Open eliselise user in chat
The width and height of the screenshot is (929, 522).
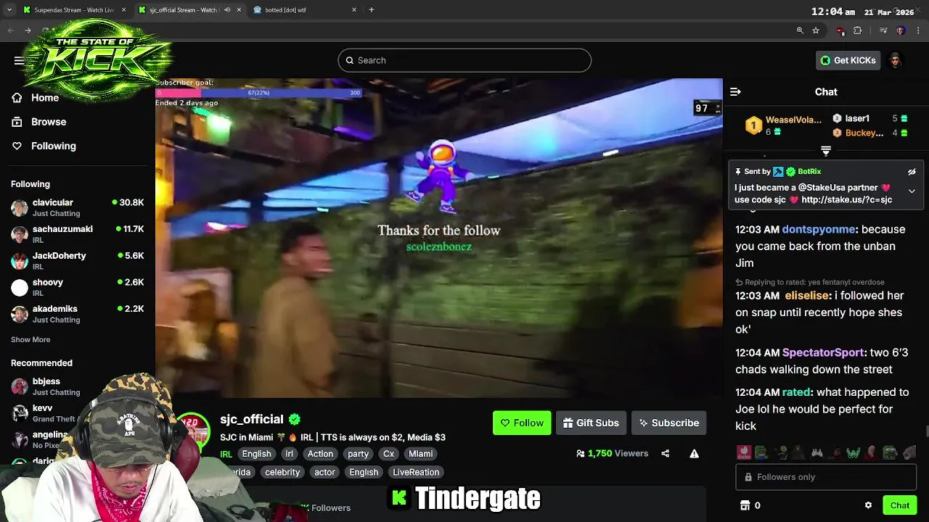806,296
